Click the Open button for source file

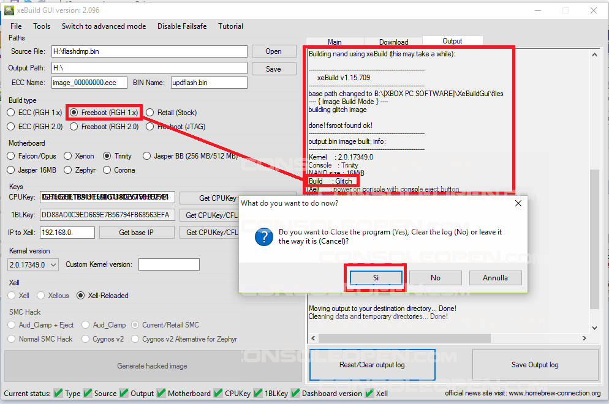pyautogui.click(x=273, y=51)
